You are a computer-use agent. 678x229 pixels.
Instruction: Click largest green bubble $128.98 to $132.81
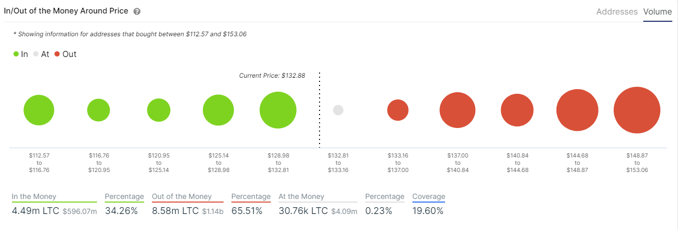[x=278, y=110]
